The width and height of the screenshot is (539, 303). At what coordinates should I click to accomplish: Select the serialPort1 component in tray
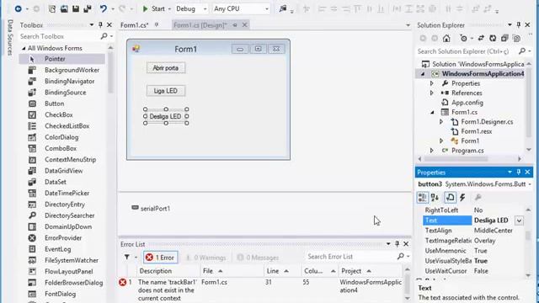tap(151, 209)
